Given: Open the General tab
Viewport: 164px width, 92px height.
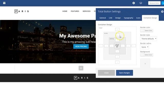Looking at the screenshot, I should pyautogui.click(x=102, y=18).
